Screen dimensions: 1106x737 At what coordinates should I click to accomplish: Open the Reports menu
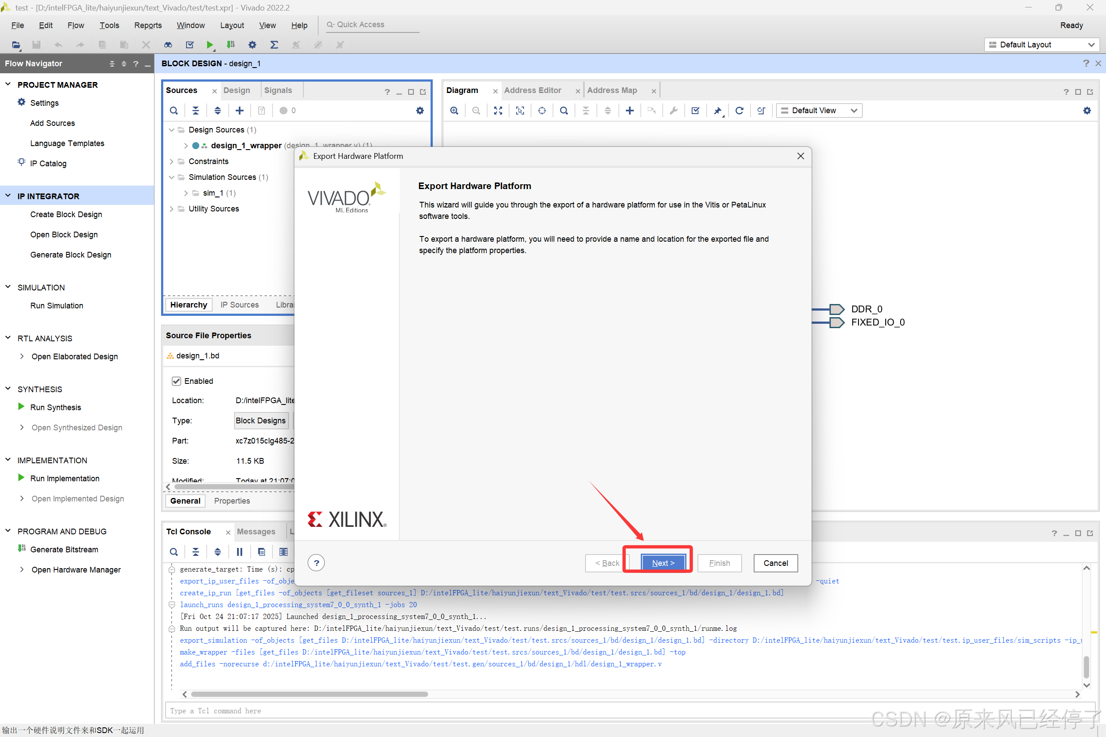pos(147,25)
